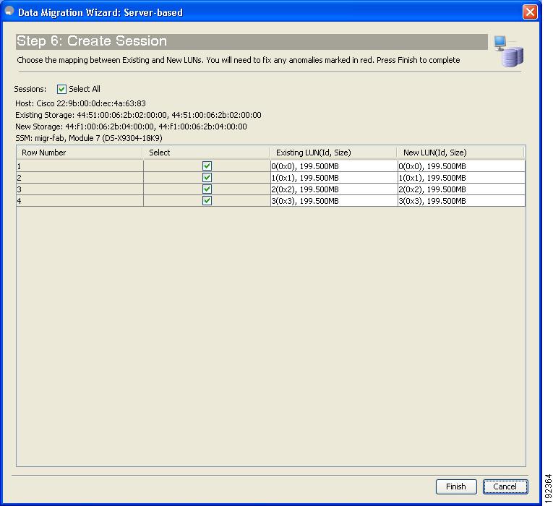The width and height of the screenshot is (553, 506).
Task: Click Row Number cell 2
Action: 80,178
